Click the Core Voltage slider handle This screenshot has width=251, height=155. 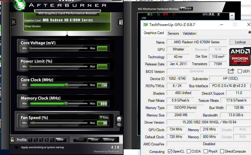(30, 48)
